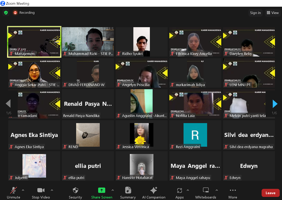Launch AI Companion sparkle icon
Screen dimensions: 282x200
click(154, 190)
